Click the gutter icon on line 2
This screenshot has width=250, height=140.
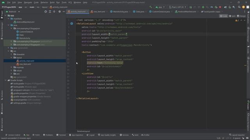click(x=72, y=23)
